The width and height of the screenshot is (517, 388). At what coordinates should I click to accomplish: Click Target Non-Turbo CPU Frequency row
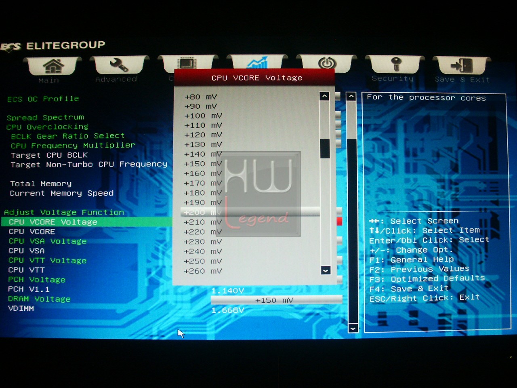[89, 164]
